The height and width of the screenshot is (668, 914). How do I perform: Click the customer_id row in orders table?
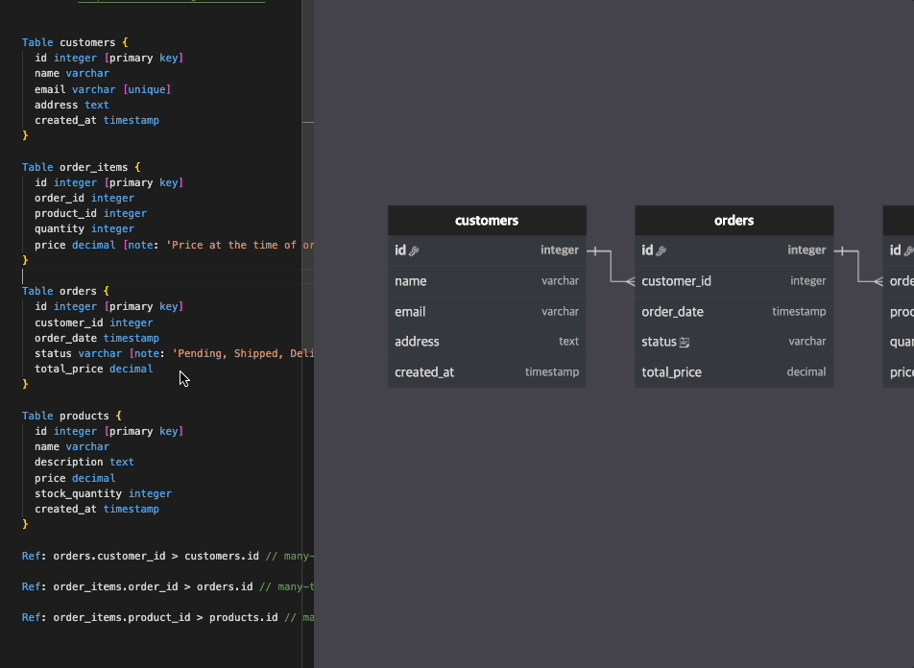tap(734, 280)
